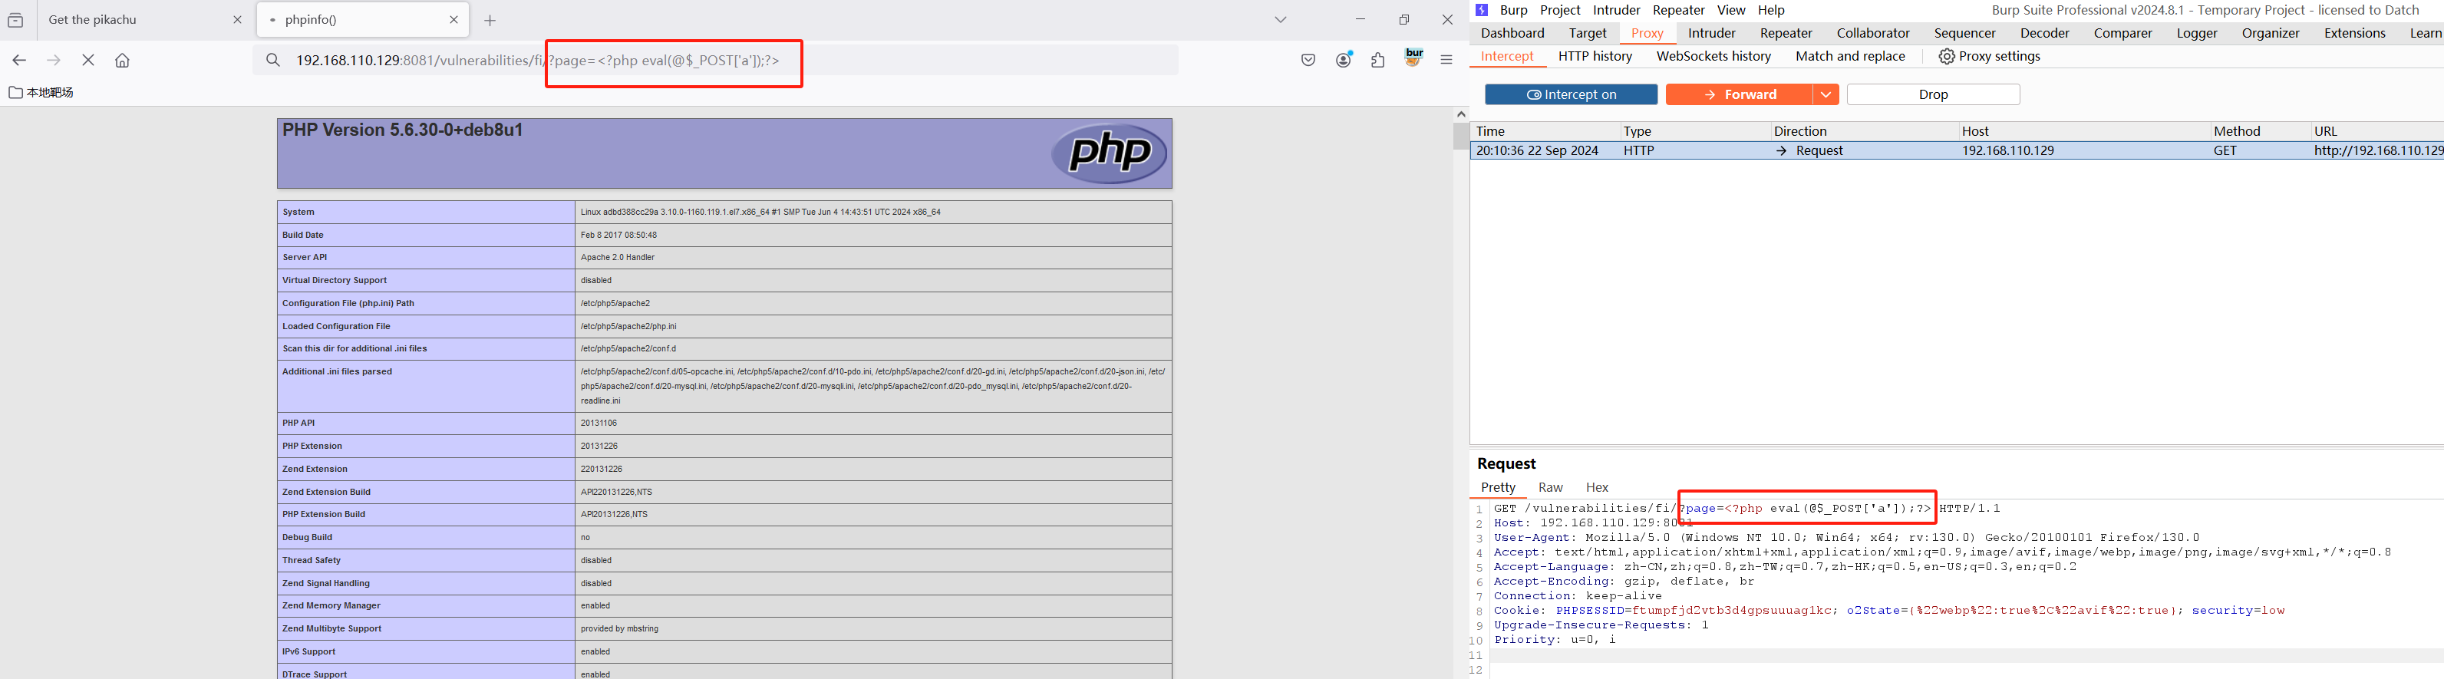Switch to the Logger tab
The height and width of the screenshot is (679, 2444).
pos(2196,33)
